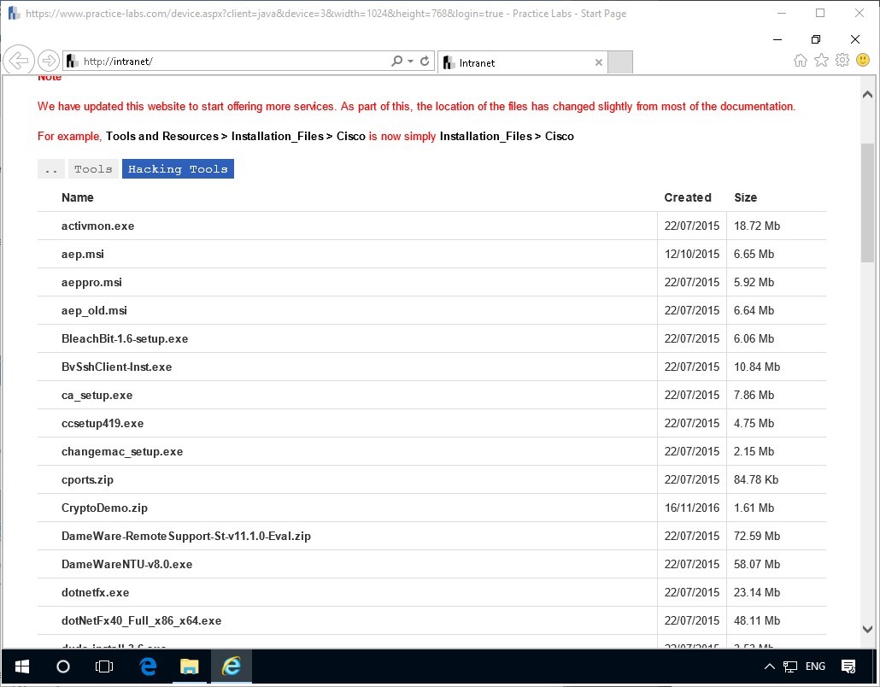
Task: Open the Action Center icon in system tray
Action: click(x=848, y=666)
